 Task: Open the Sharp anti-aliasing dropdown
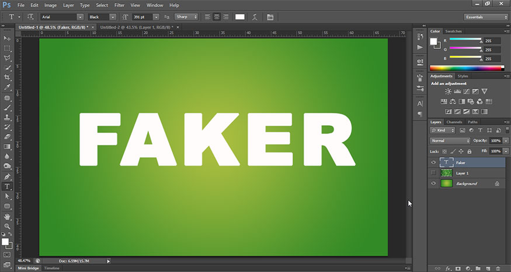186,17
